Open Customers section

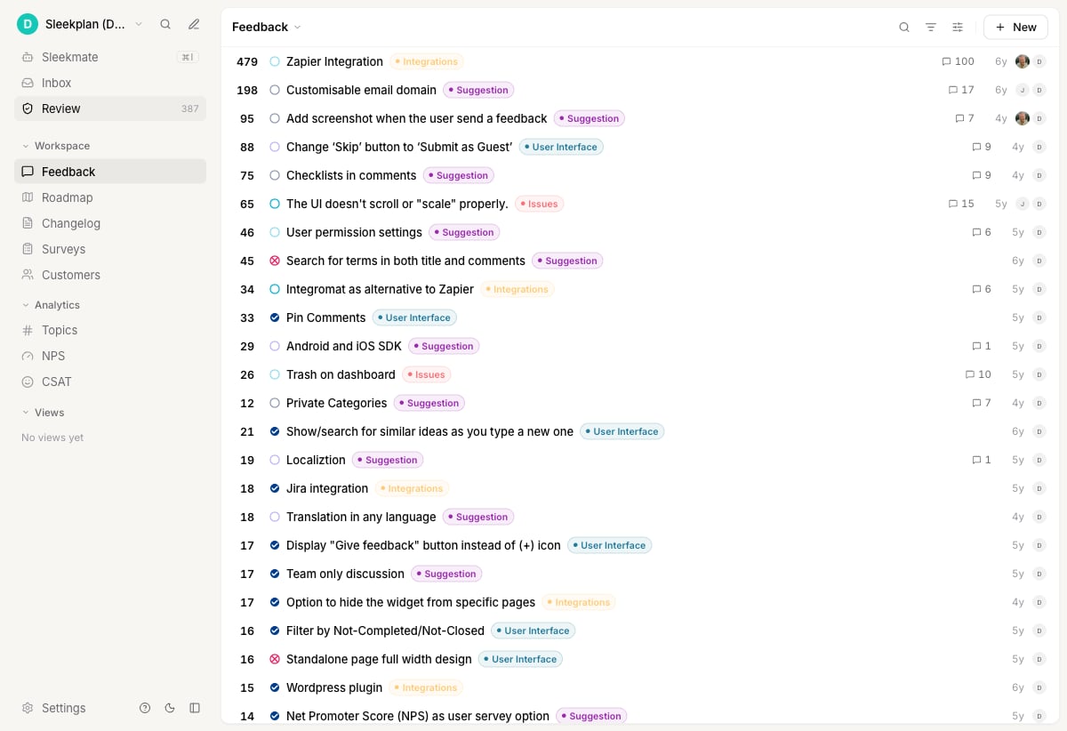pyautogui.click(x=110, y=275)
